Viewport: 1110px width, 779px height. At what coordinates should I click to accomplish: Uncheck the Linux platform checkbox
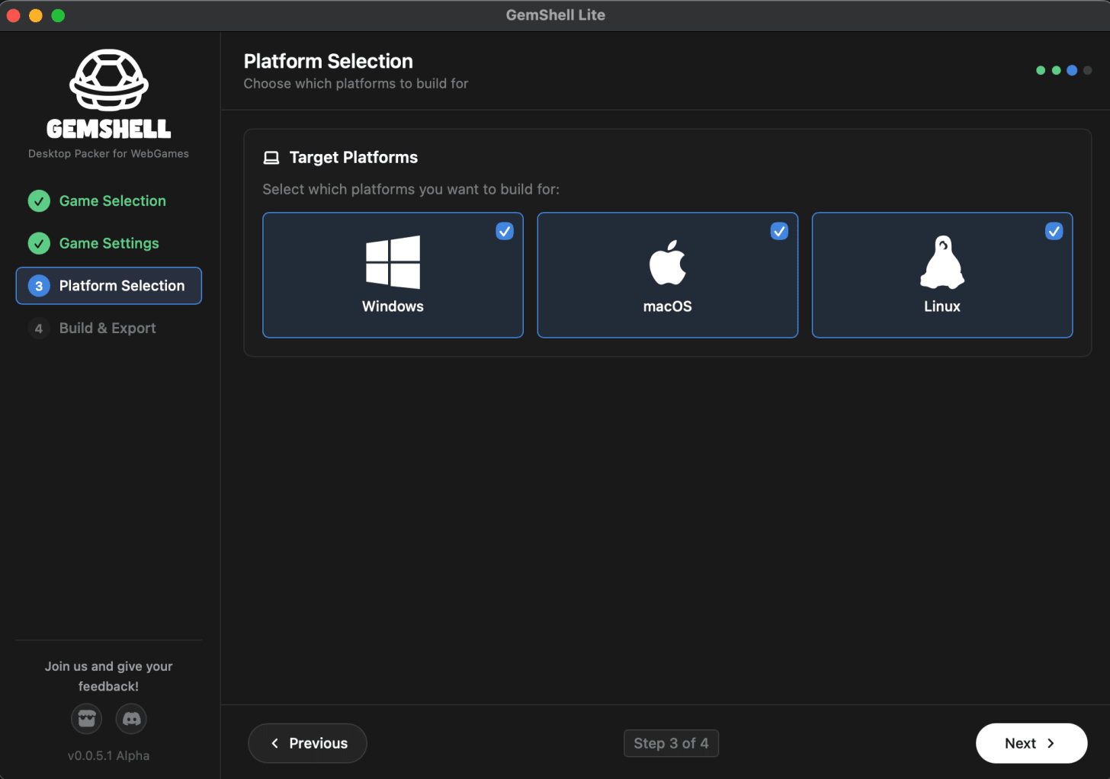click(1054, 231)
